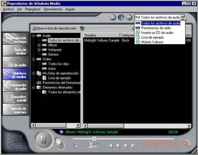
Task: Mute the audio with the speaker icon
Action: tap(76, 146)
